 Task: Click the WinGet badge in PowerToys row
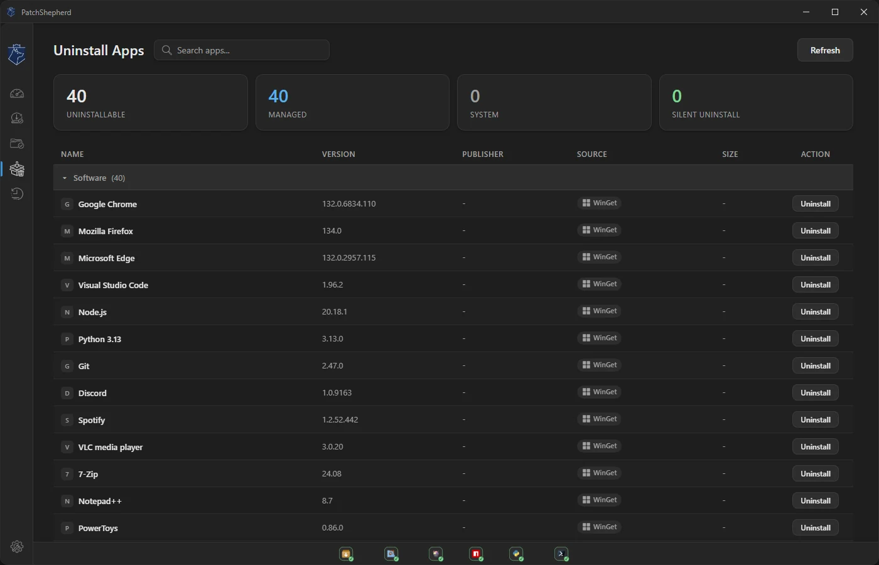pyautogui.click(x=600, y=527)
